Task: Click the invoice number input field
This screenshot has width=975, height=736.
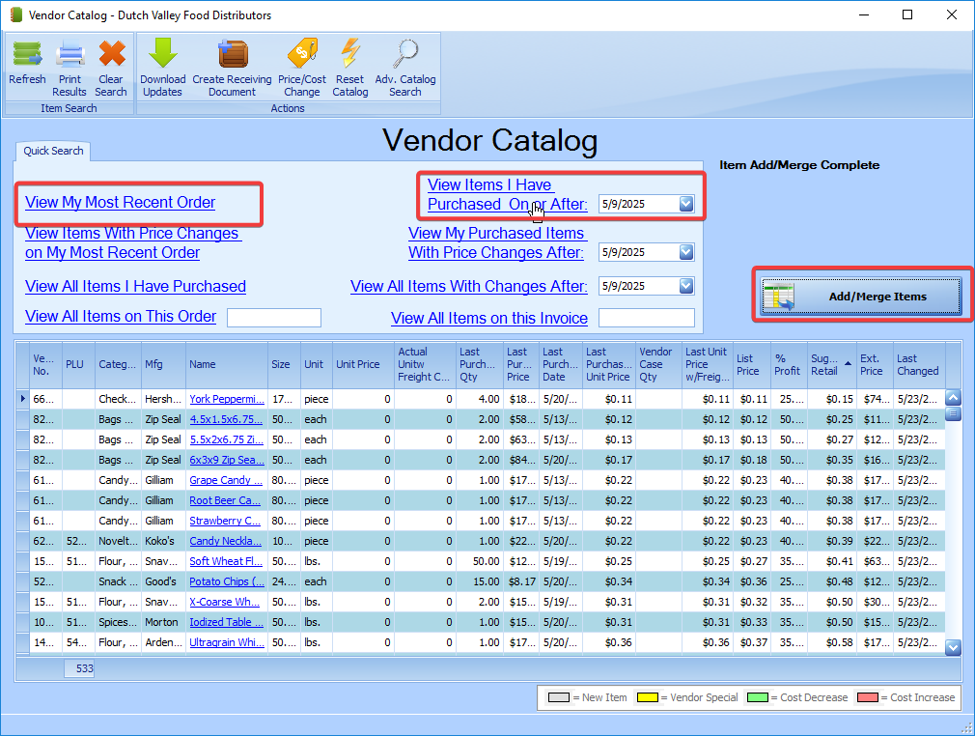Action: tap(646, 318)
